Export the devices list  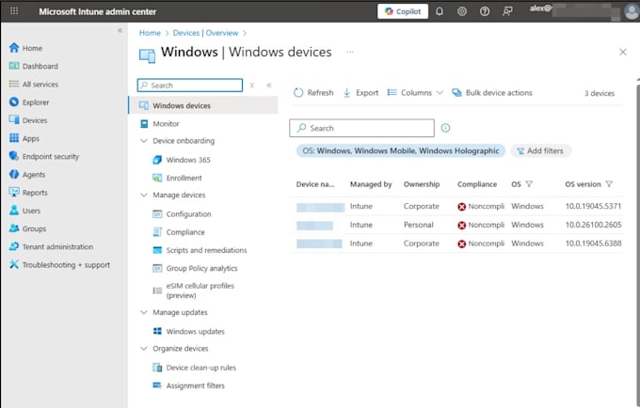click(360, 92)
